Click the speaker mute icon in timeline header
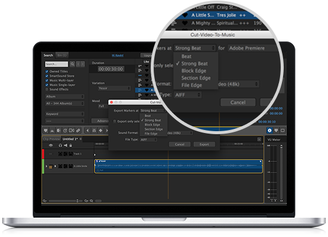This screenshot has width=328, height=237. 66,145
